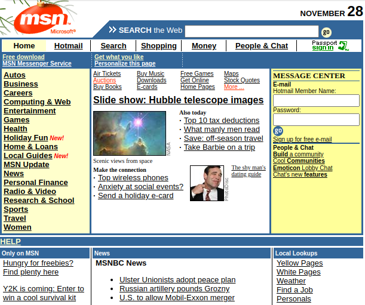The width and height of the screenshot is (365, 305).
Task: Open Send a holiday e-card link
Action: 136,196
